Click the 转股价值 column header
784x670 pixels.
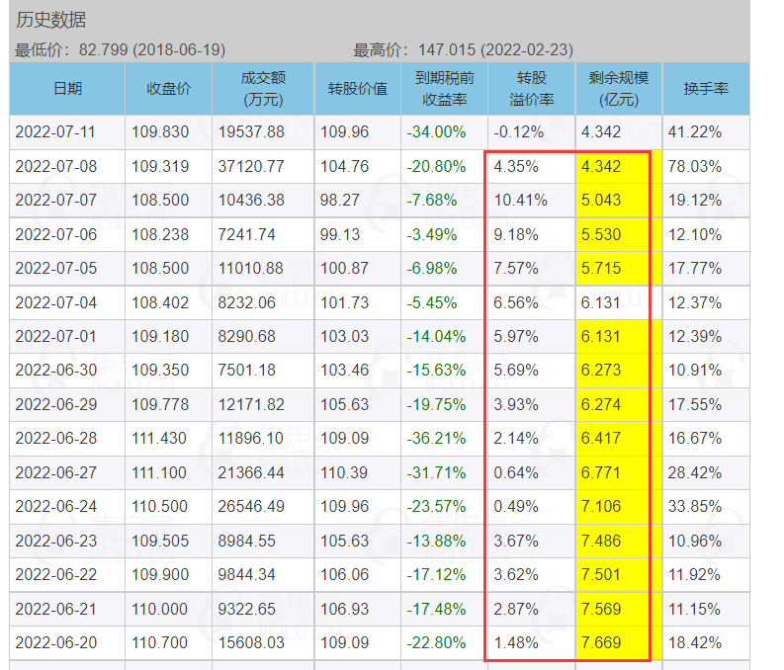tap(358, 89)
